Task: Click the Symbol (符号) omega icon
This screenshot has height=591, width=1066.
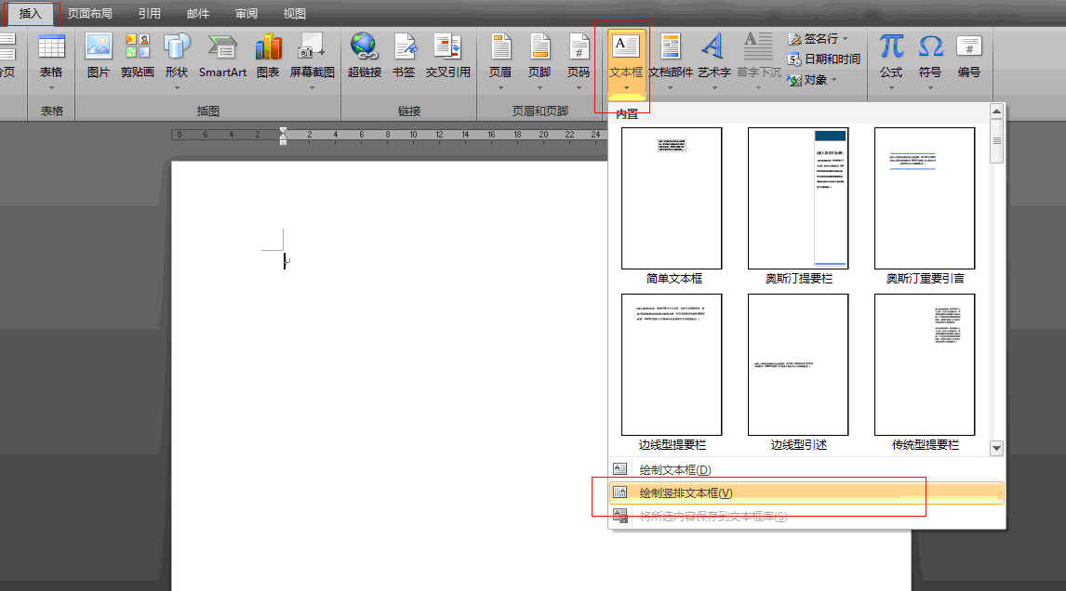Action: (x=931, y=46)
